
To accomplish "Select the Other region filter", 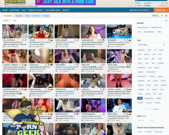I will [159, 32].
